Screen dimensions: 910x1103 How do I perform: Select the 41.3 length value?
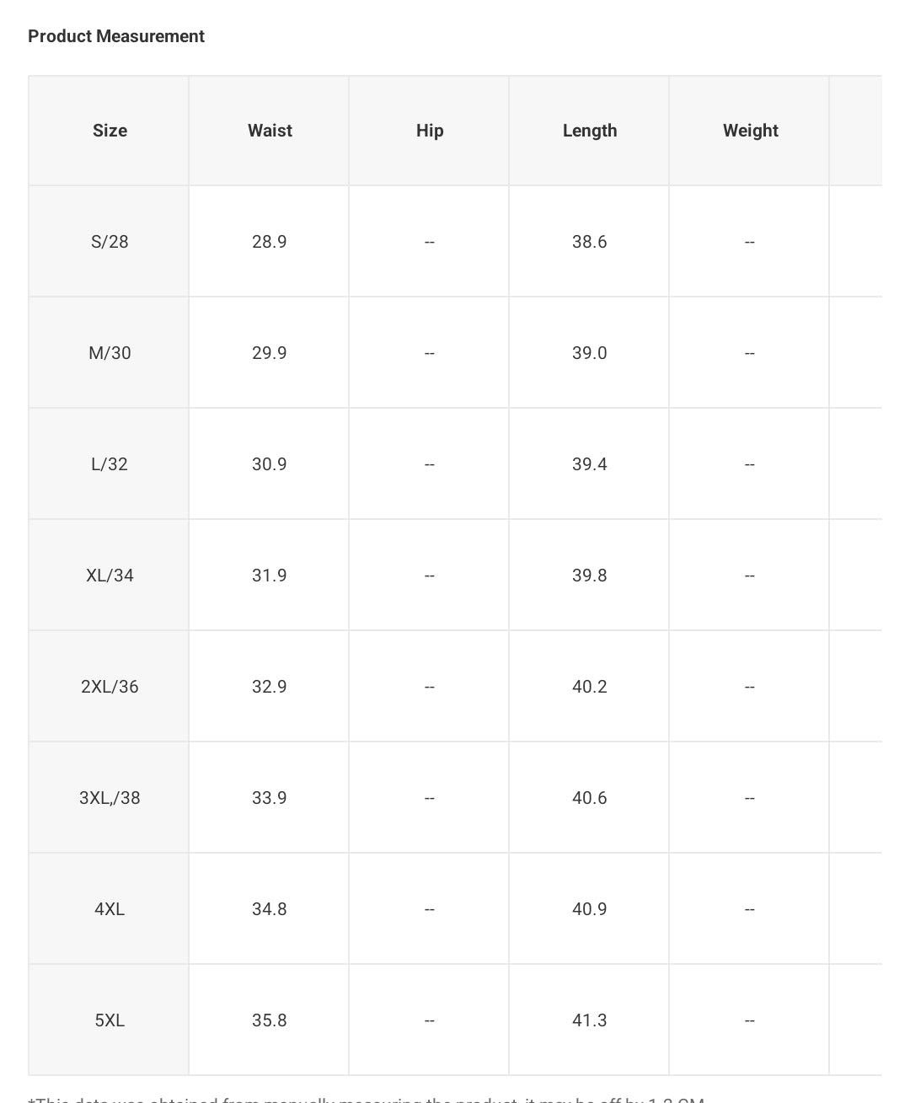click(590, 1020)
